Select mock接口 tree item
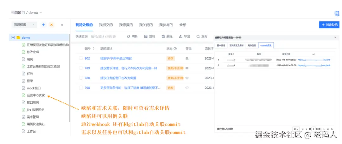 point(34,88)
